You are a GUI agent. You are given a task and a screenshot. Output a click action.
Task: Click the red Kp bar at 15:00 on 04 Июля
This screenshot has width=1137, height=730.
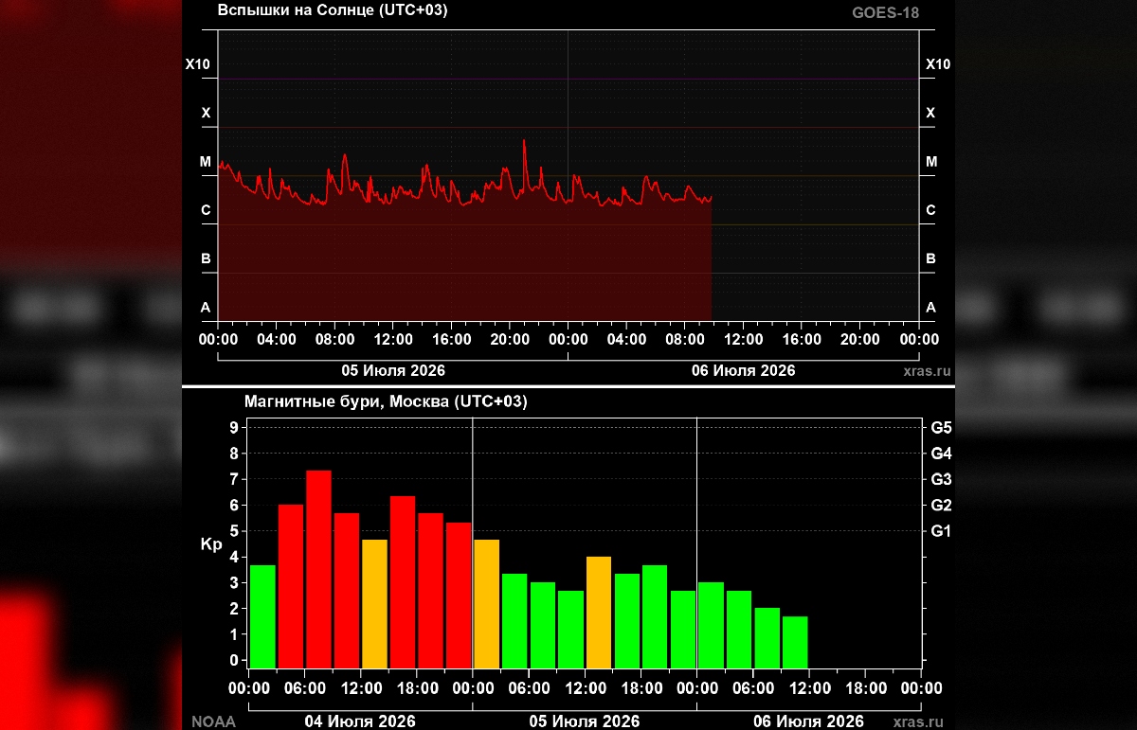(x=403, y=582)
